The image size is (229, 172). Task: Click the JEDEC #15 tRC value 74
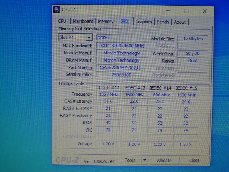186,130
